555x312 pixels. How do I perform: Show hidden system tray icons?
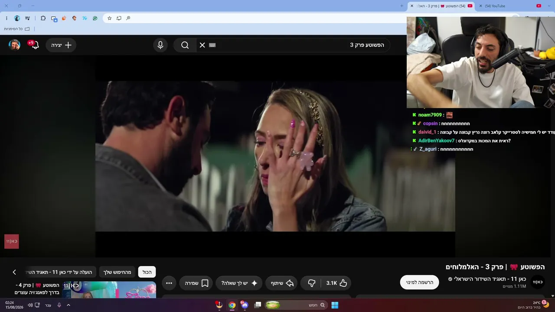tap(68, 305)
